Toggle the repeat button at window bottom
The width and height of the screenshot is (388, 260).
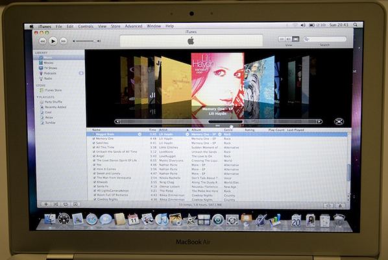click(66, 205)
